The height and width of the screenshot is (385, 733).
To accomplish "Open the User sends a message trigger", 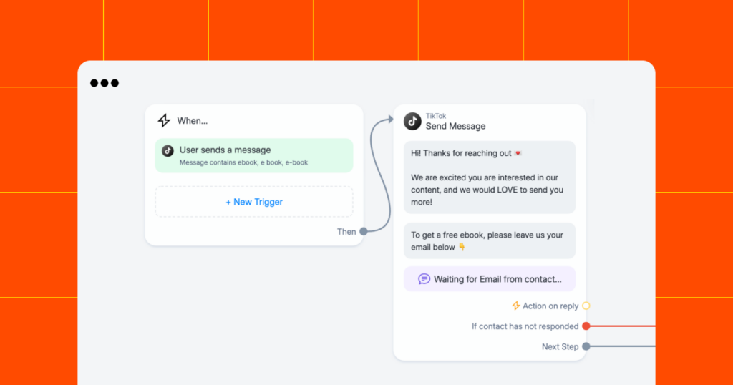I will pos(254,155).
